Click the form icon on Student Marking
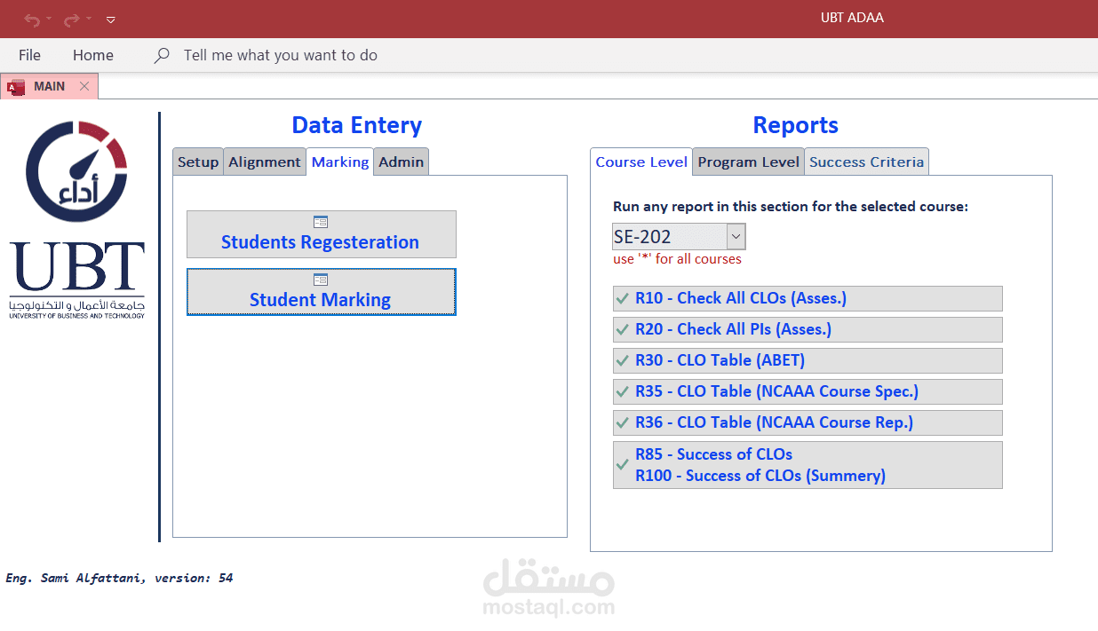1098x631 pixels. click(x=321, y=280)
